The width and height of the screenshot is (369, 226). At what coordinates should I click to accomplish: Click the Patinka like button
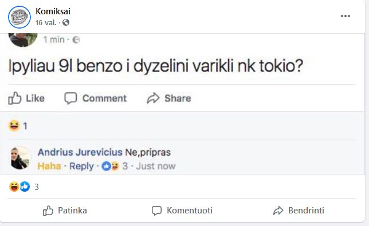tap(65, 211)
